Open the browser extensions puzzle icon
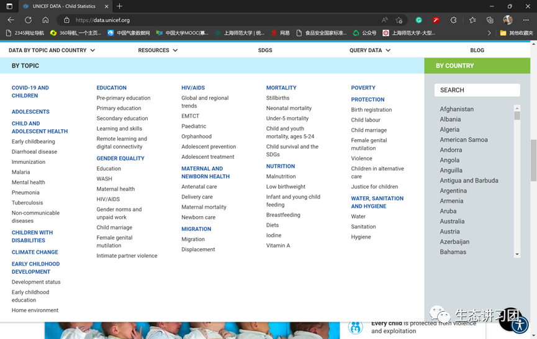Image resolution: width=537 pixels, height=339 pixels. [453, 20]
